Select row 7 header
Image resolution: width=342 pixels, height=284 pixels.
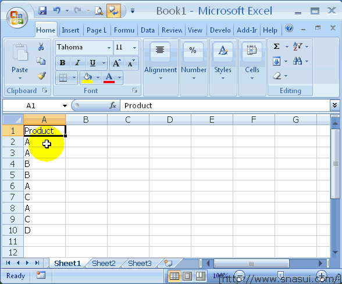click(x=13, y=197)
